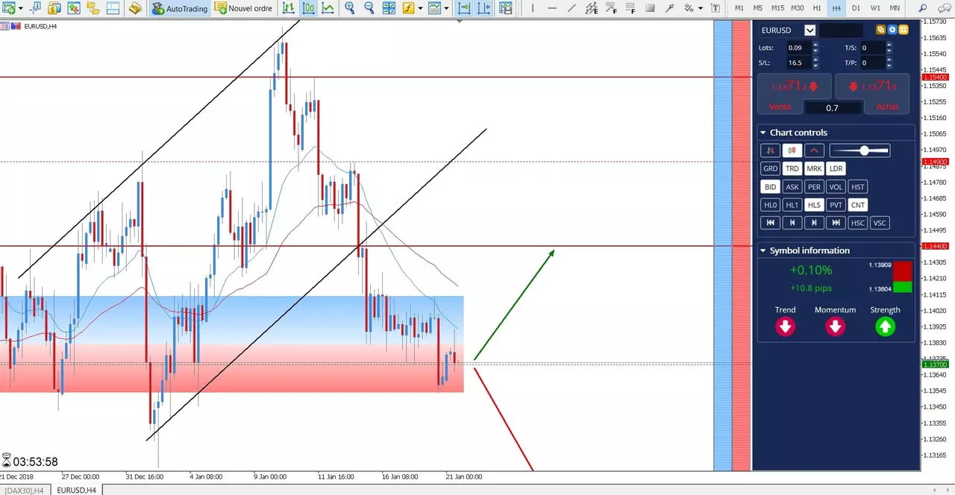Click the Nouvel ordre button
The width and height of the screenshot is (955, 495).
(243, 8)
